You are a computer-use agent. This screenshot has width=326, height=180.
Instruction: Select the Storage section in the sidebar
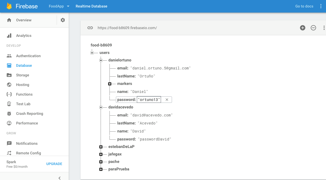23,75
